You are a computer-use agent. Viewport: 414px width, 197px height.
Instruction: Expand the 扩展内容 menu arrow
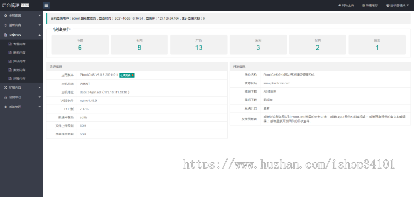coord(40,88)
